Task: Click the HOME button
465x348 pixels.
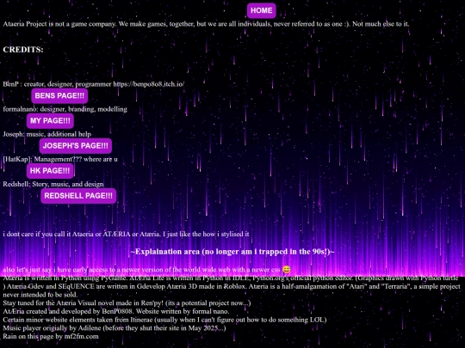Action: click(x=261, y=10)
